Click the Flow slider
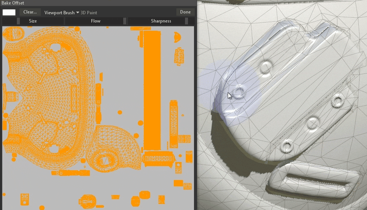Image resolution: width=367 pixels, height=210 pixels. 96,21
